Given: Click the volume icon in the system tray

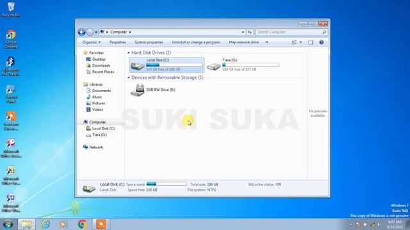Looking at the screenshot, I should tap(379, 224).
